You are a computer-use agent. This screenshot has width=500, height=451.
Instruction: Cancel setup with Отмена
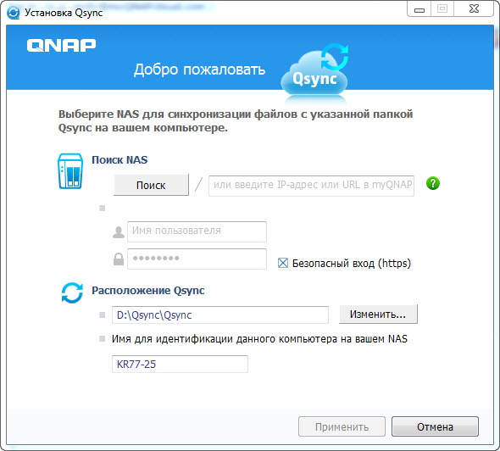pyautogui.click(x=435, y=426)
